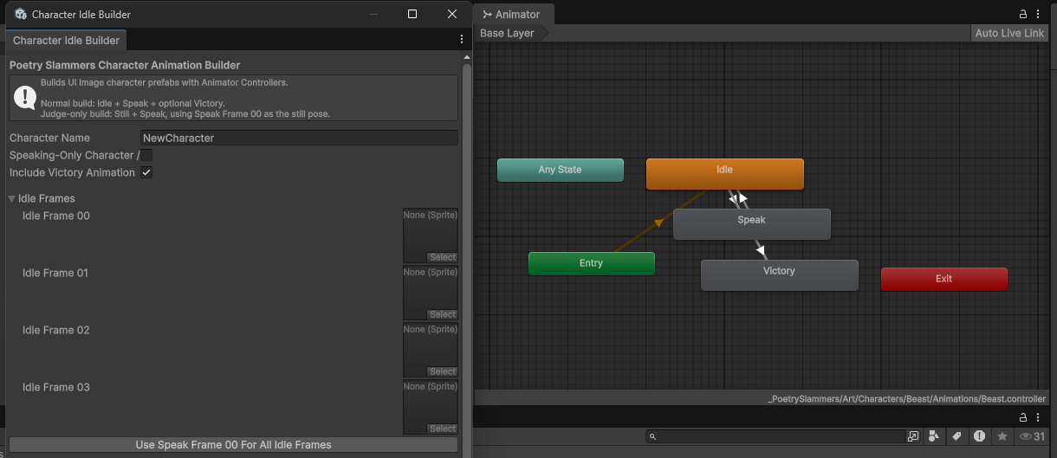Click the Project search field
1057x458 pixels.
pos(775,436)
